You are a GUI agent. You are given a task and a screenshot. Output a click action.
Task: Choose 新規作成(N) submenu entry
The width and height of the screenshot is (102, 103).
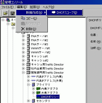pyautogui.click(x=31, y=13)
